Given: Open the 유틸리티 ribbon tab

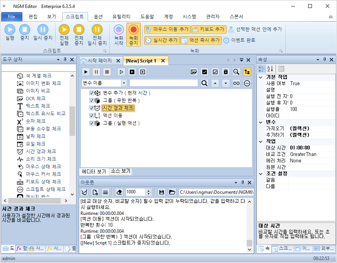Looking at the screenshot, I should click(x=121, y=17).
